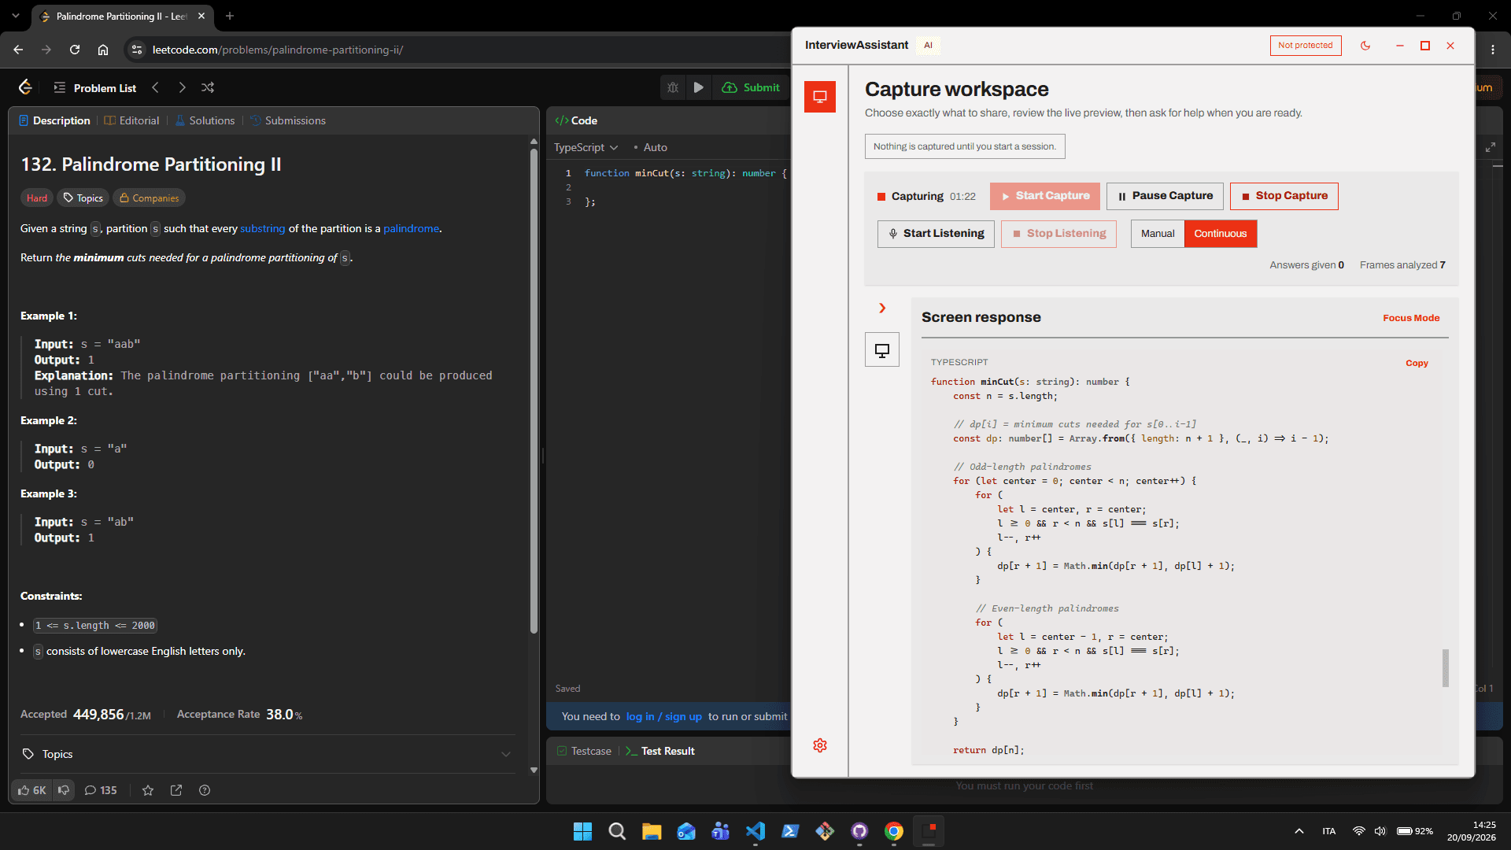Click Start Listening button
1511x850 pixels.
(x=937, y=234)
